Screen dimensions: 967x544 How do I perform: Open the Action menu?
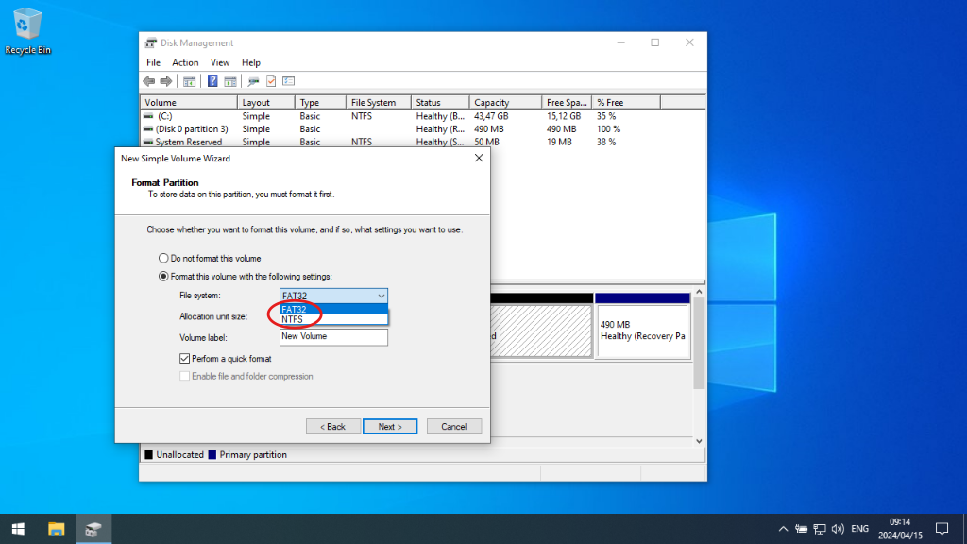tap(184, 62)
